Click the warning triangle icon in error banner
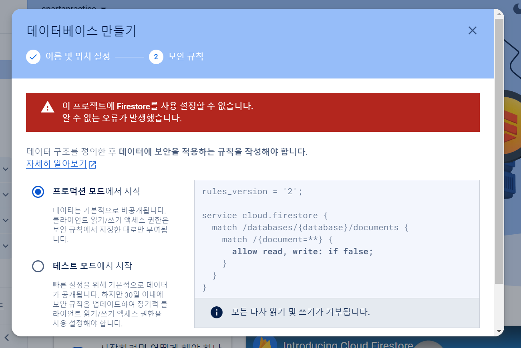Viewport: 521px width, 348px height. pos(48,107)
